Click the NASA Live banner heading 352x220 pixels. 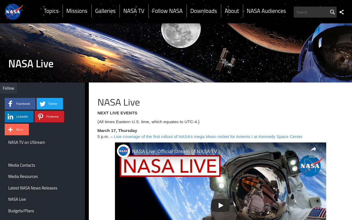coord(31,64)
